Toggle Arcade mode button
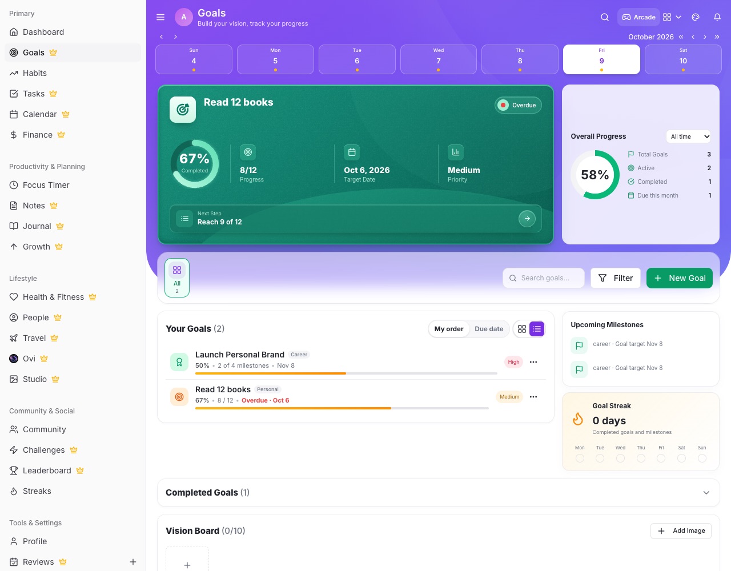731x571 pixels. tap(638, 17)
